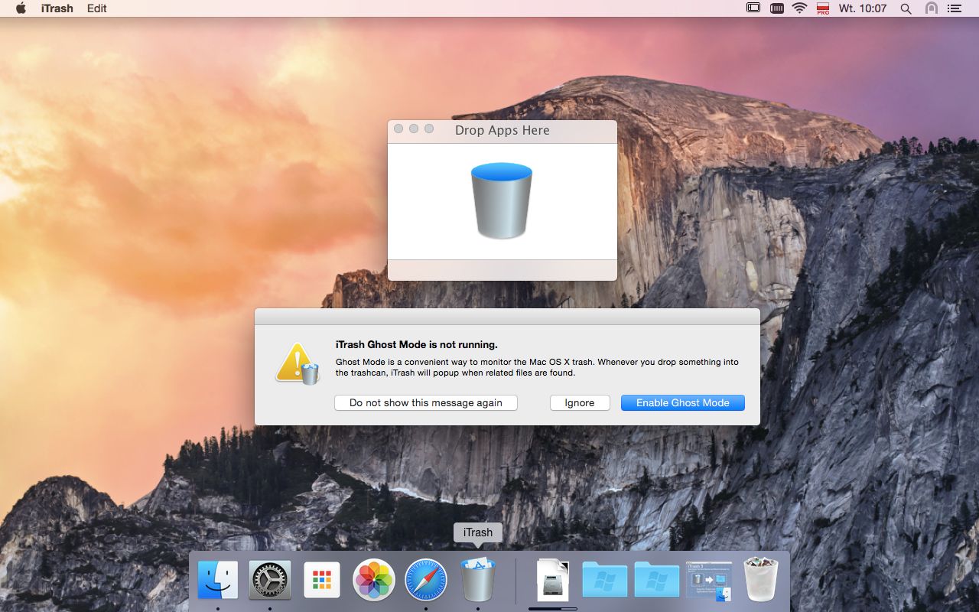Click the iTrash tooltip label above the Dock
The height and width of the screenshot is (612, 979).
(x=478, y=532)
